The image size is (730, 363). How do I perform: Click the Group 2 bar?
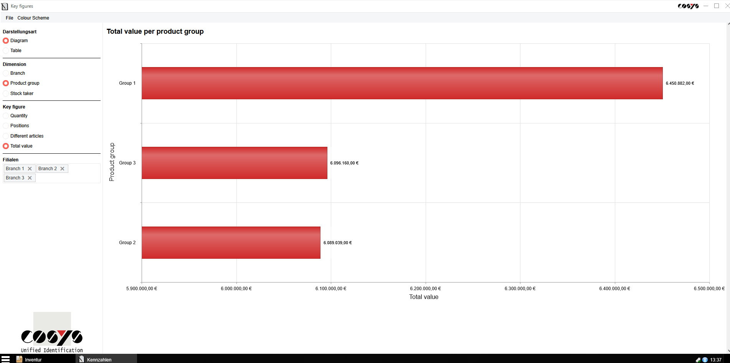pyautogui.click(x=231, y=243)
